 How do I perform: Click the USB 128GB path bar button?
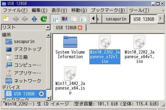point(144,19)
